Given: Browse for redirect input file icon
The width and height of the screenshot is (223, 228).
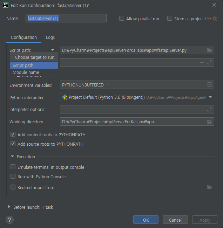Looking at the screenshot, I should pyautogui.click(x=209, y=187).
